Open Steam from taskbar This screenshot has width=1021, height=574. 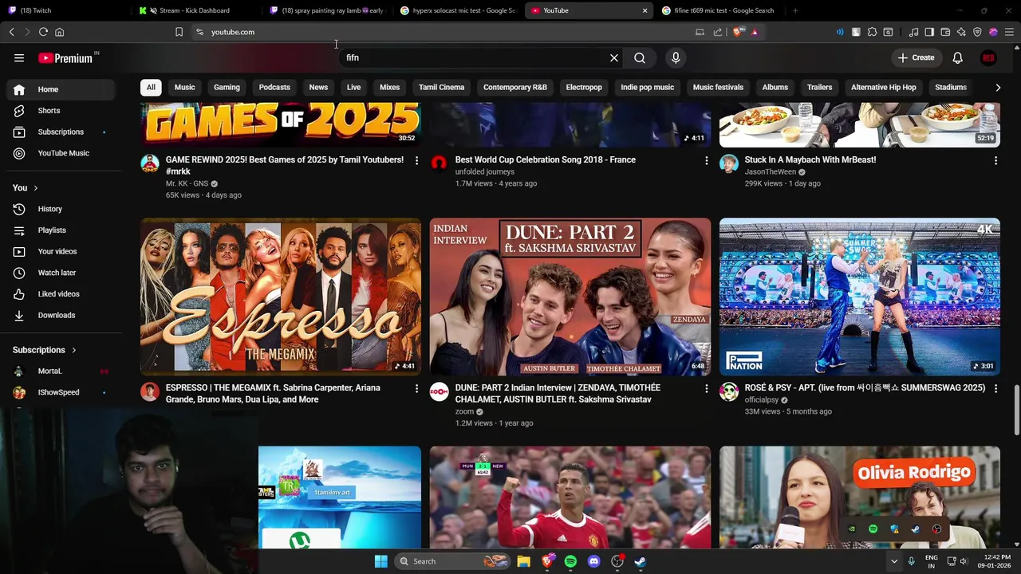coord(640,561)
